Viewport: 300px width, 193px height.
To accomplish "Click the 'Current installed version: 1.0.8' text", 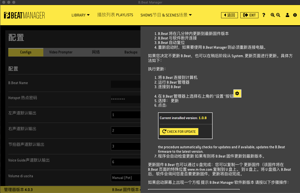I will pyautogui.click(x=183, y=118).
